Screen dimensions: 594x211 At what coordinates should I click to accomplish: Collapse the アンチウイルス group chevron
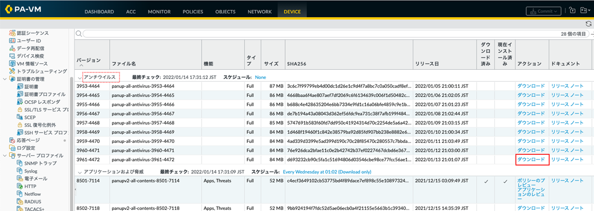click(80, 77)
